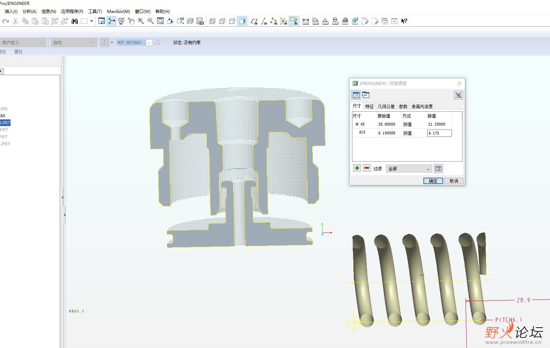Select the Zoom In magnifier icon
Image resolution: width=550 pixels, height=348 pixels.
click(x=141, y=21)
